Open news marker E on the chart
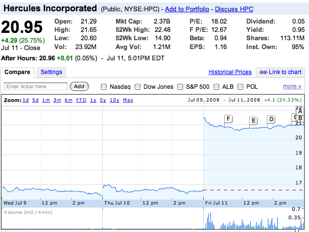 [254, 121]
